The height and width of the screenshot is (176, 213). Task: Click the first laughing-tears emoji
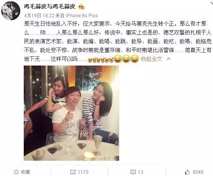click(118, 59)
